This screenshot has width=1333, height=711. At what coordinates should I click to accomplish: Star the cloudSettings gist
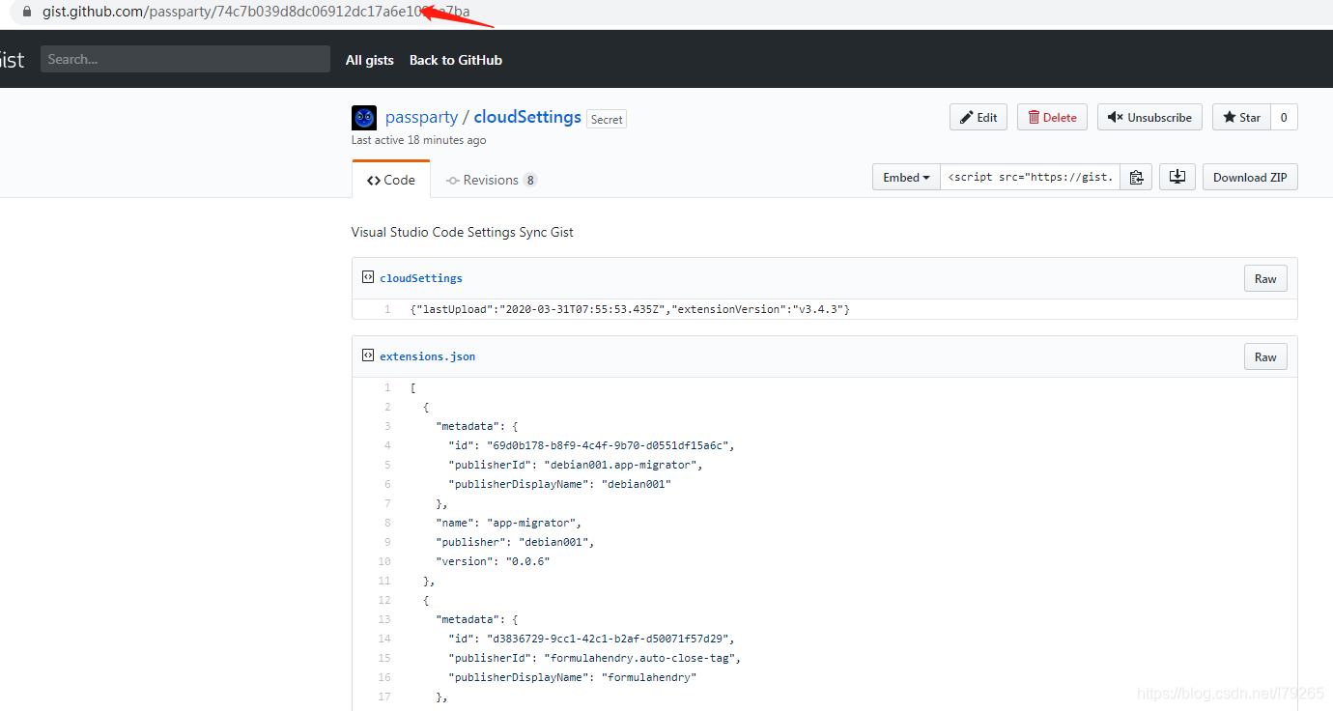(x=1241, y=117)
